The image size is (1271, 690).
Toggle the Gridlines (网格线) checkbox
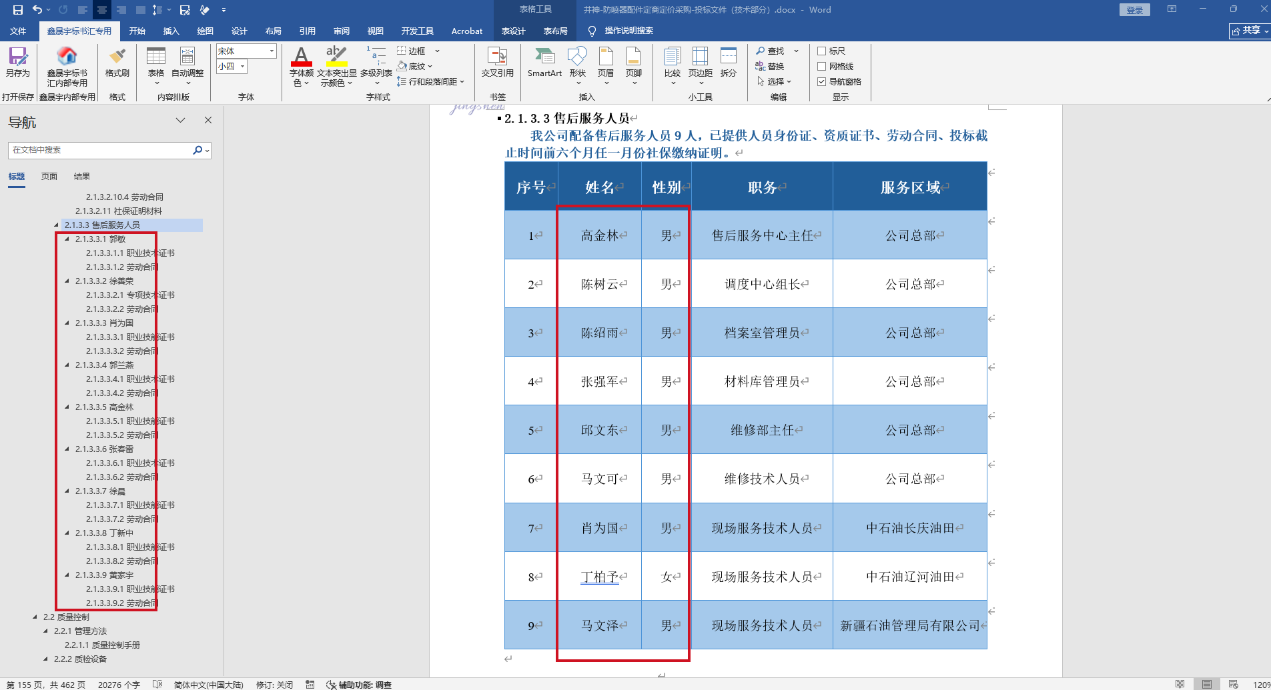pyautogui.click(x=822, y=67)
